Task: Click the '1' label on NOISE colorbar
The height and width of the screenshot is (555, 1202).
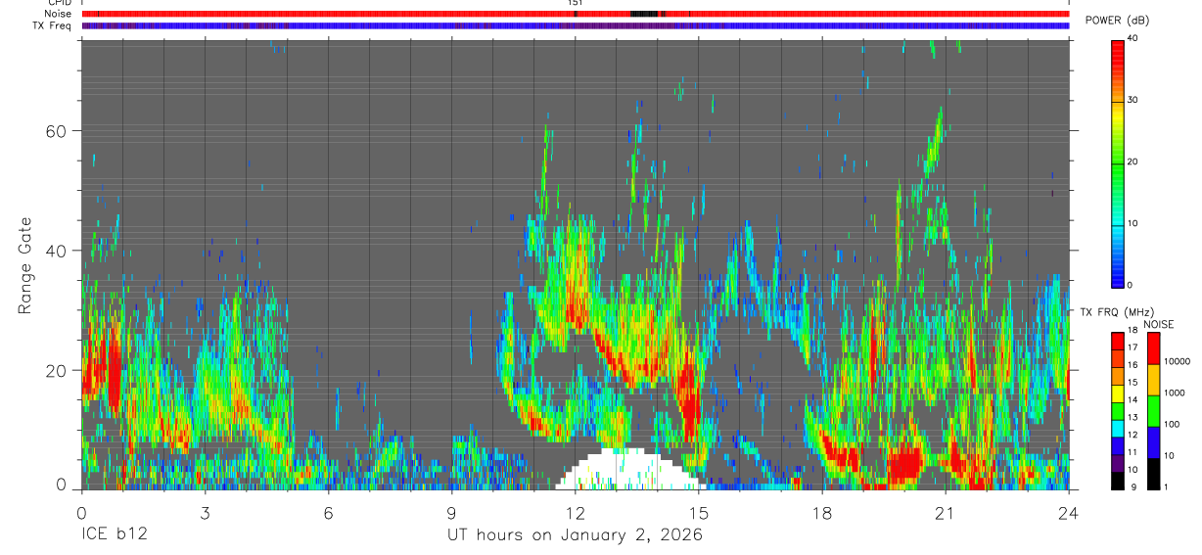Action: 1167,486
